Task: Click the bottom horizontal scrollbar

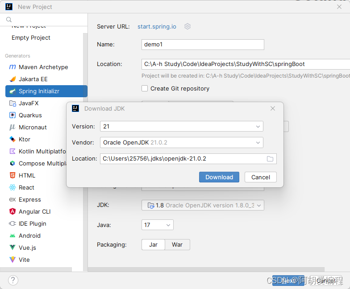Action: [x=206, y=269]
